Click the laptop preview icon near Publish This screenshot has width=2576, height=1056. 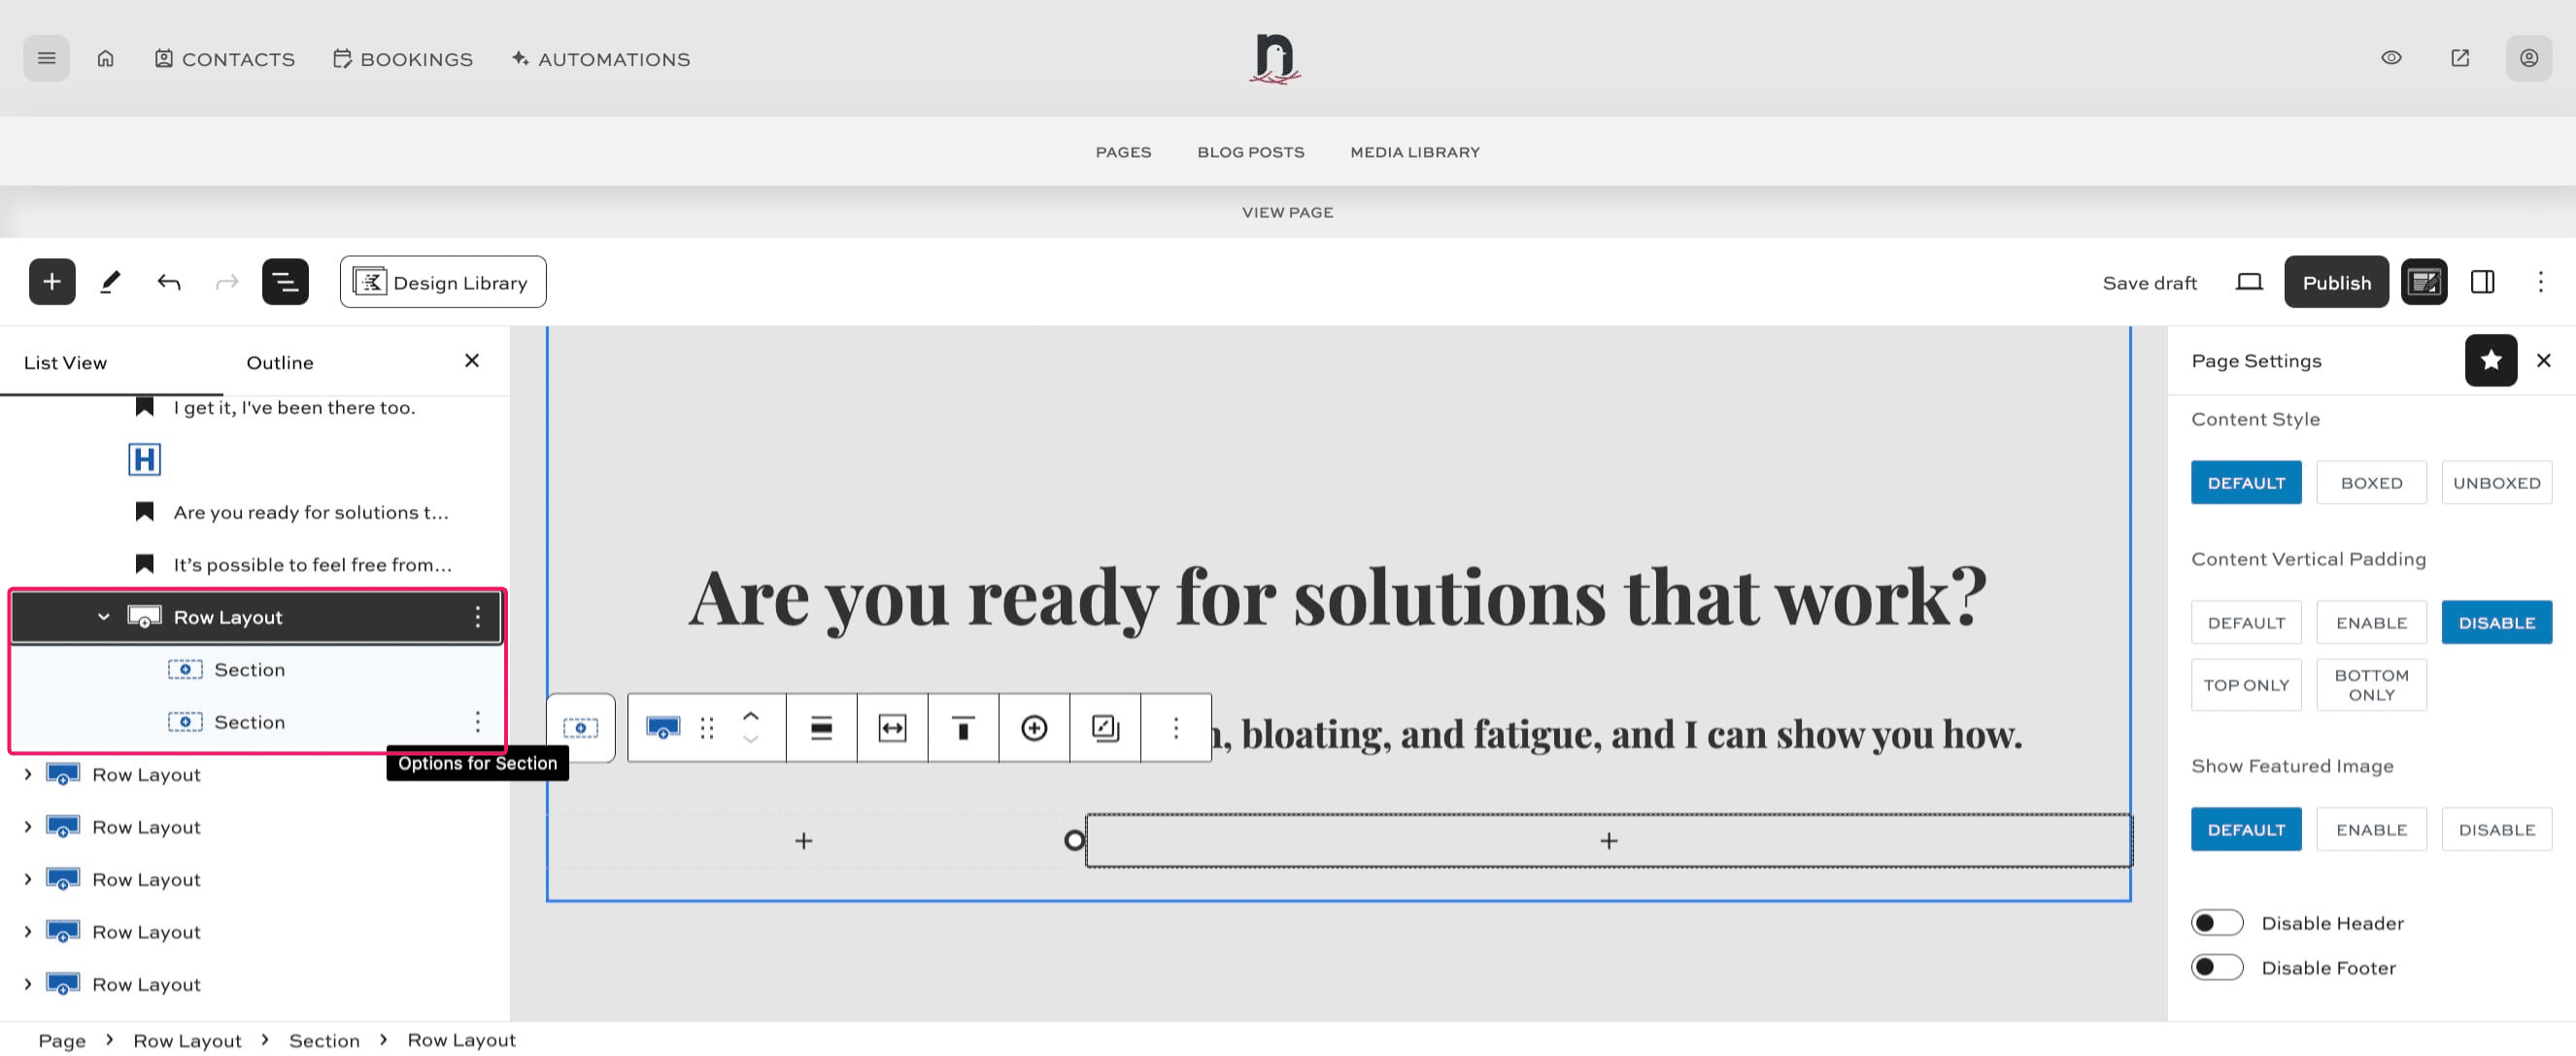(2248, 282)
